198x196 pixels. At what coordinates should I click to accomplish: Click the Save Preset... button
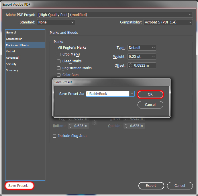pyautogui.click(x=19, y=186)
